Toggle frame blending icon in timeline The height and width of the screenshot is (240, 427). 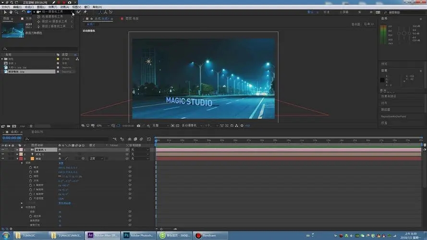(x=135, y=139)
